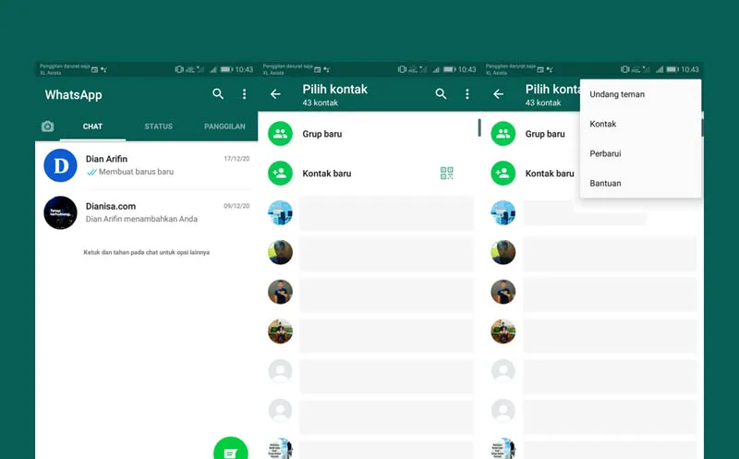Open overflow menu in middle Pilih kontak screen
The image size is (739, 459).
(466, 94)
